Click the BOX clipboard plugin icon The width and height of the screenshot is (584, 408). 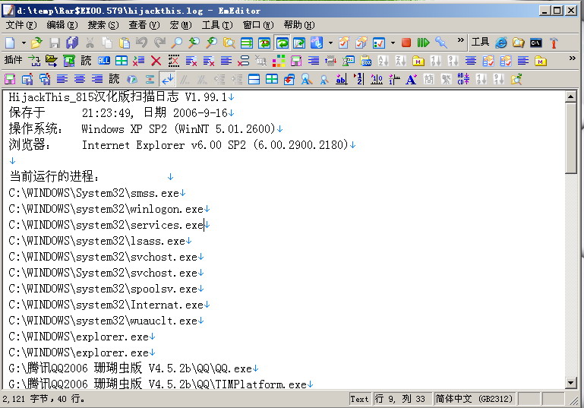(366, 61)
